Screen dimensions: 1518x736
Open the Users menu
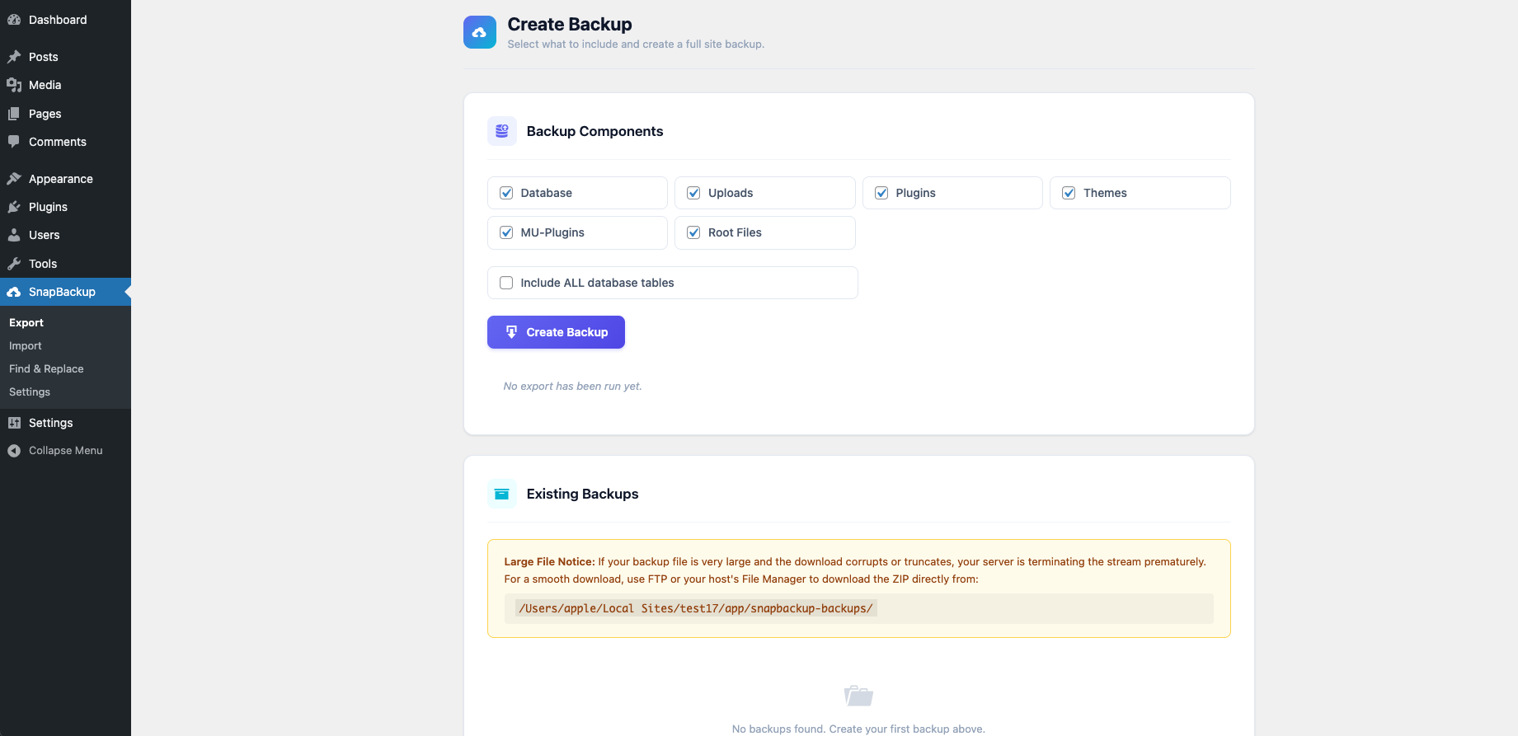tap(65, 235)
